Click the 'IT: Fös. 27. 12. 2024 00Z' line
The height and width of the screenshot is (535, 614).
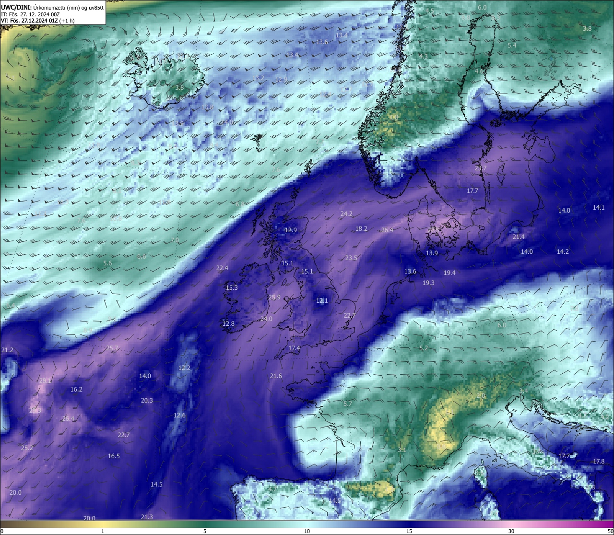click(x=30, y=14)
